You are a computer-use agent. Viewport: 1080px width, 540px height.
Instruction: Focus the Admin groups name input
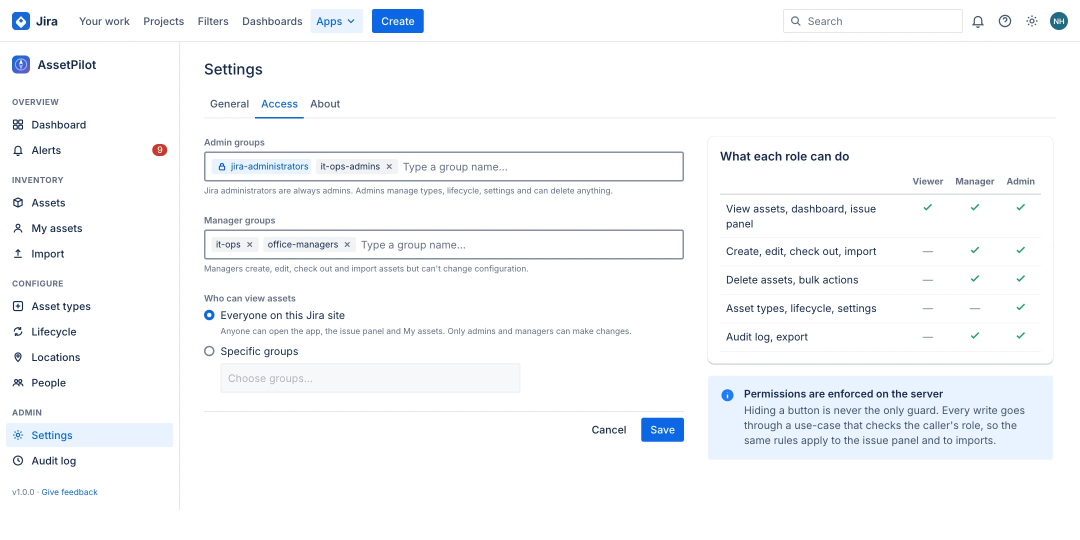point(540,166)
